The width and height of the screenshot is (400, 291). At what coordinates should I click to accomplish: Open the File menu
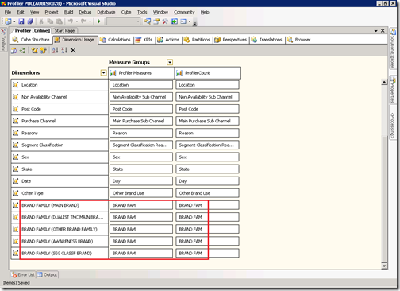(x=8, y=12)
